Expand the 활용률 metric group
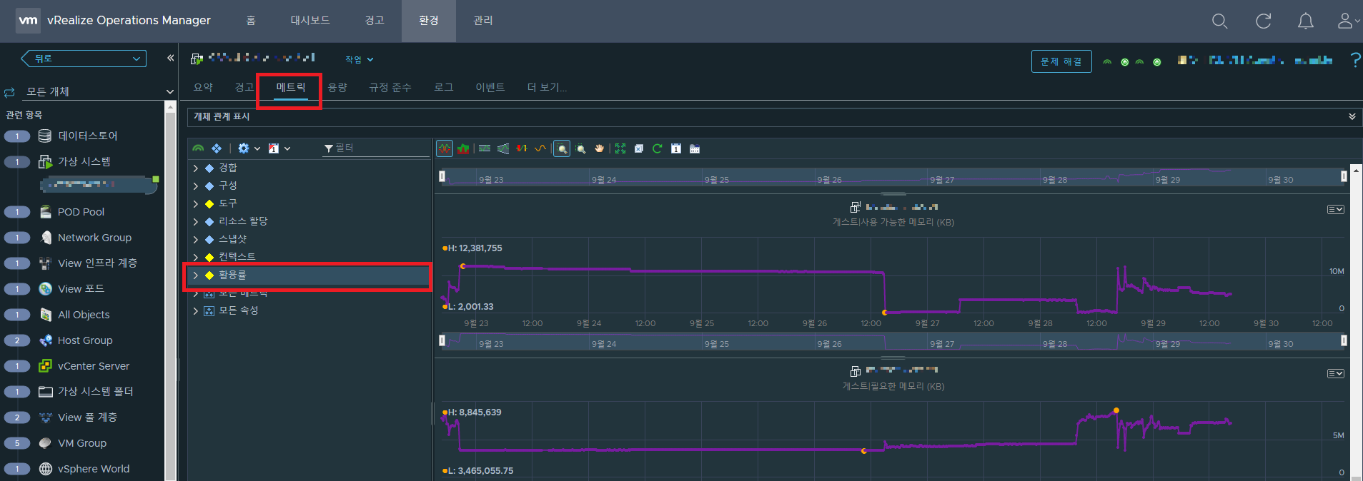This screenshot has width=1363, height=481. 196,275
